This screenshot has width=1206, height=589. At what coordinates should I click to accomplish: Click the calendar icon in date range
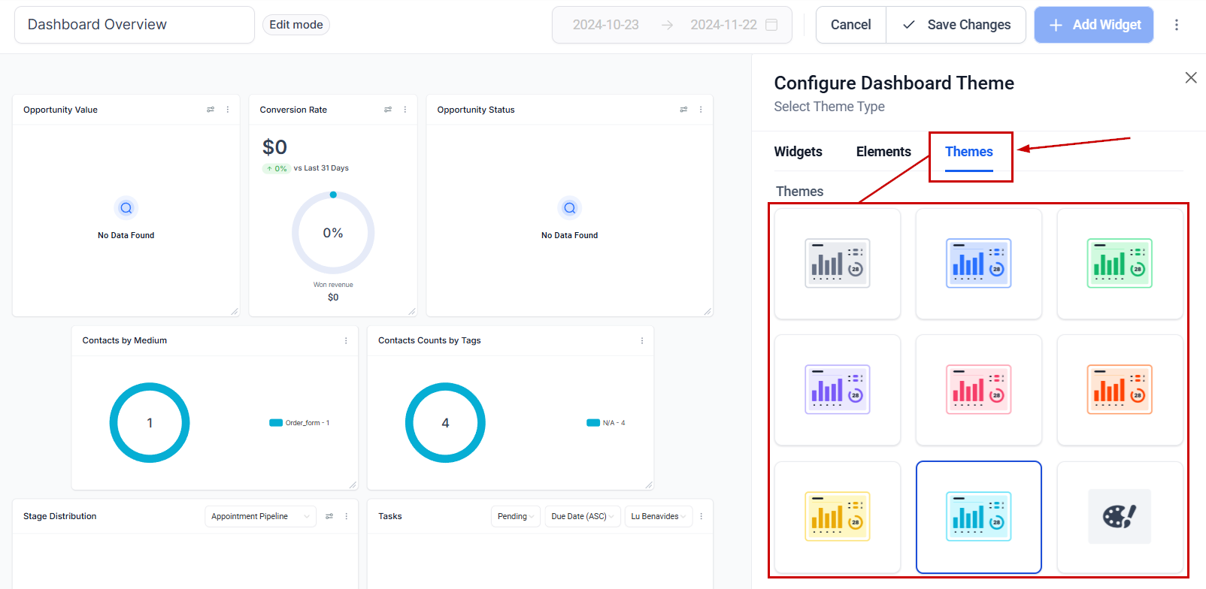771,25
